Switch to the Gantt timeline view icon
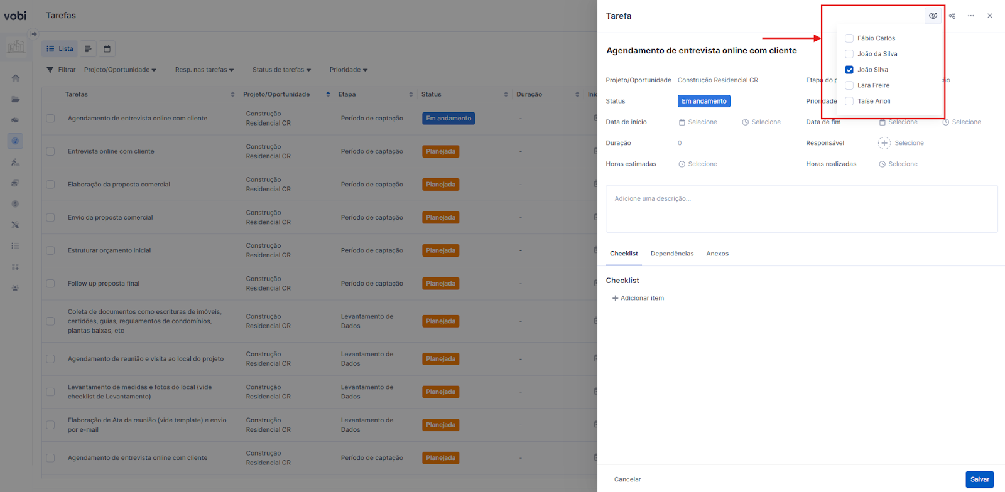 [89, 49]
